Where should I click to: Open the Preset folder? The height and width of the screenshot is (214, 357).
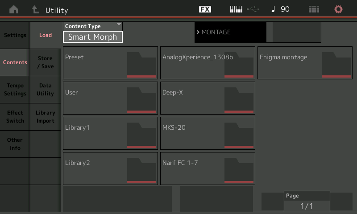(x=110, y=63)
